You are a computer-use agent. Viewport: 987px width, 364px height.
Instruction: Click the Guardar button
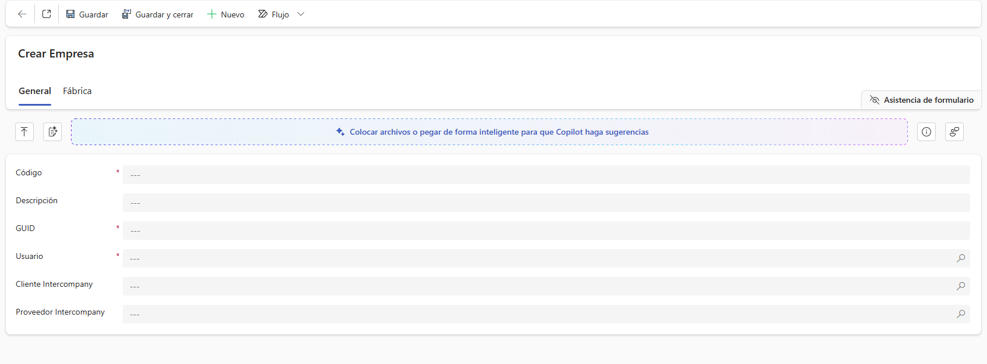pyautogui.click(x=87, y=14)
